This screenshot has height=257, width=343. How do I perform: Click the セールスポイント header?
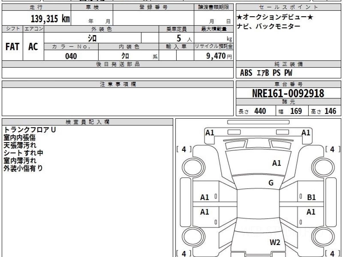point(288,7)
